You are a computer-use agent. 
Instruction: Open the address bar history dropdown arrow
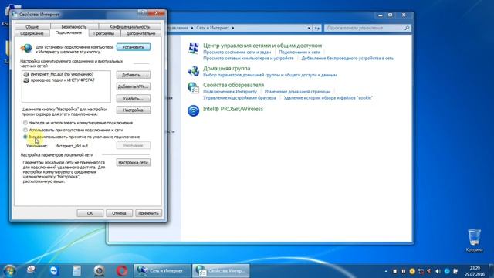(x=309, y=28)
